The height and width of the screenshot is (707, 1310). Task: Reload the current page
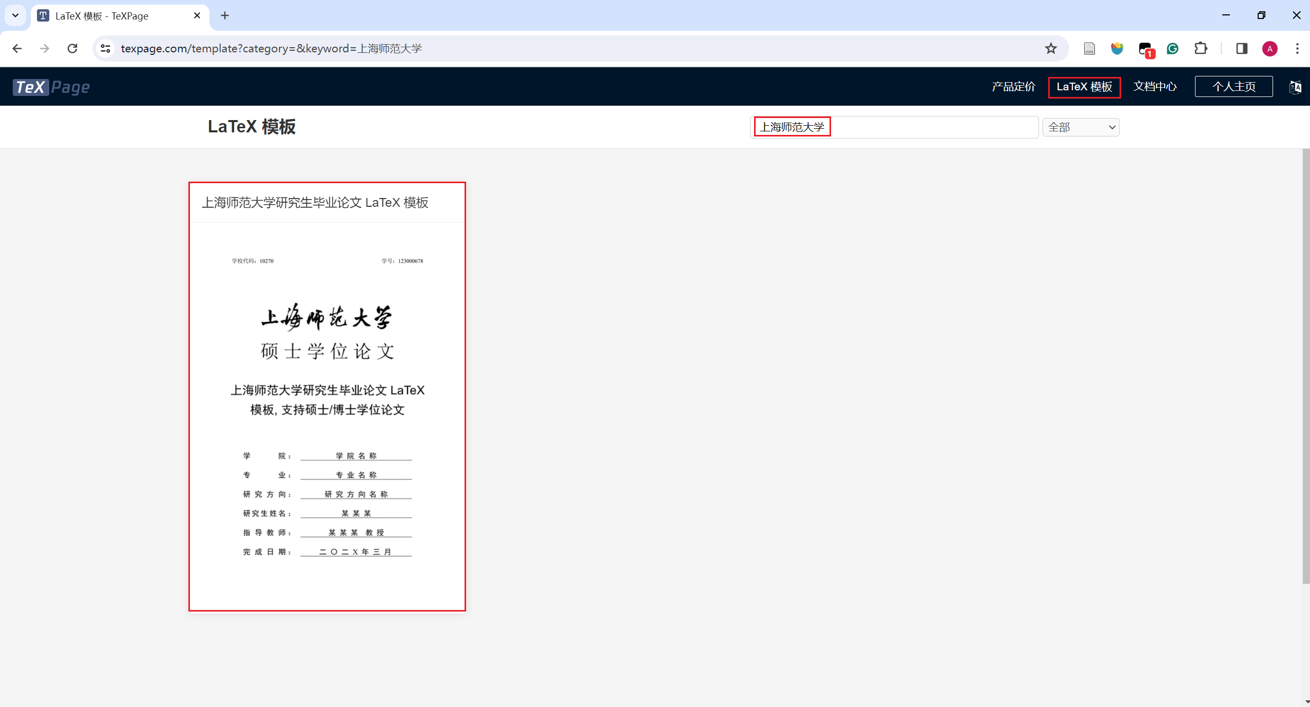[72, 48]
